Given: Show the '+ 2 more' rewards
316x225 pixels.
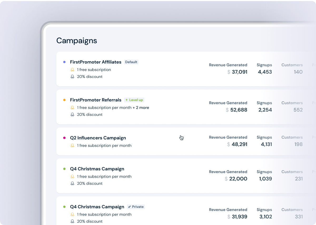Looking at the screenshot, I should (141, 108).
